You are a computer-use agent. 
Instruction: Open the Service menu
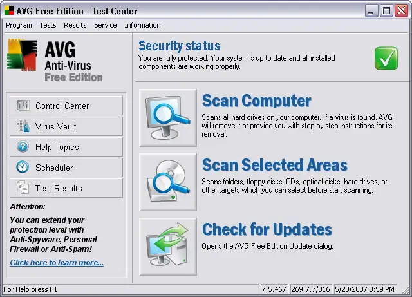pyautogui.click(x=106, y=25)
